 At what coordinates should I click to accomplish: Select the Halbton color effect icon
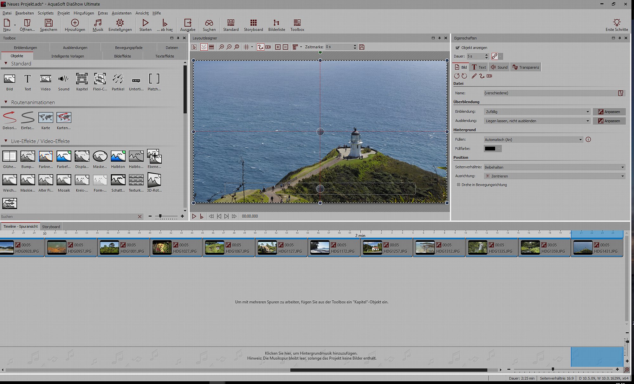coord(118,156)
